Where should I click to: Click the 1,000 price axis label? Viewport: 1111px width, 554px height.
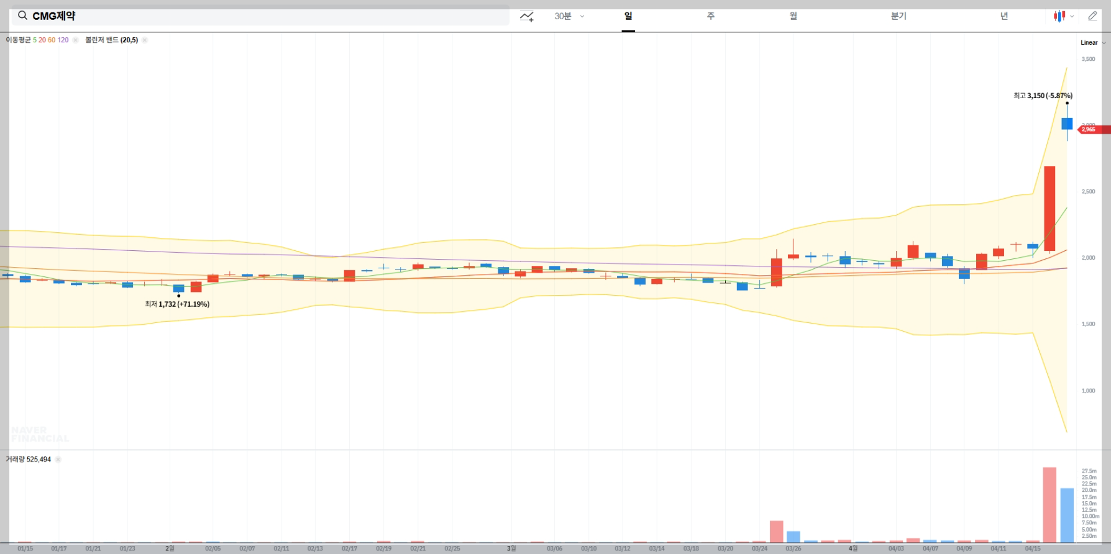tap(1089, 391)
